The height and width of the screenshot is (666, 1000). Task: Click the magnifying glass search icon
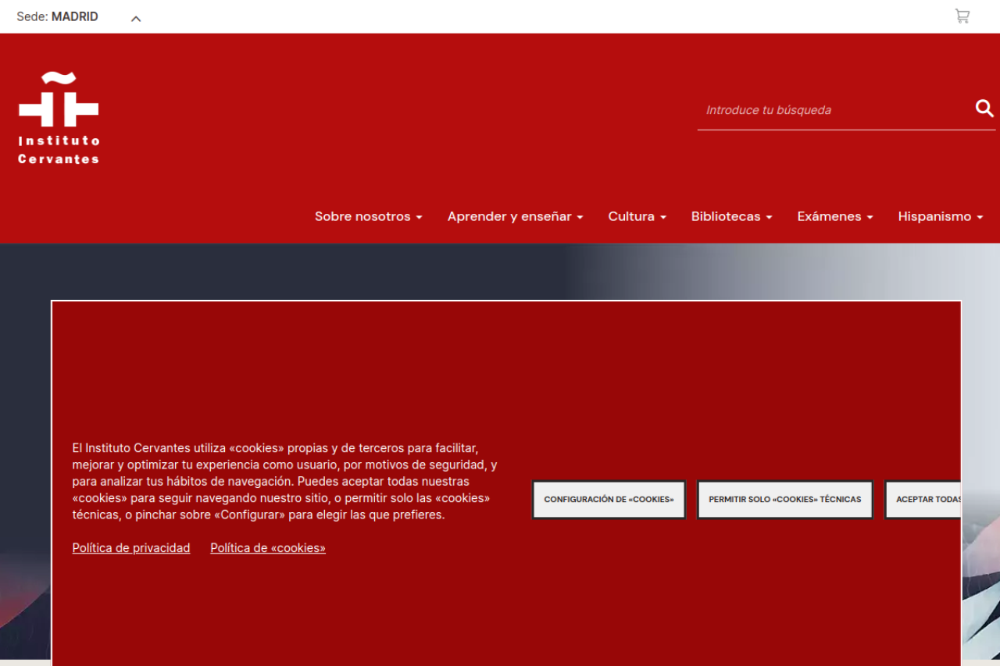pyautogui.click(x=984, y=109)
